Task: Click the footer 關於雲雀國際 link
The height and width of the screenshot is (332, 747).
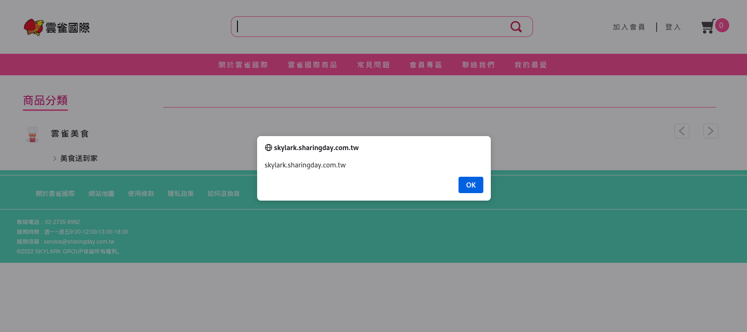Action: (55, 194)
